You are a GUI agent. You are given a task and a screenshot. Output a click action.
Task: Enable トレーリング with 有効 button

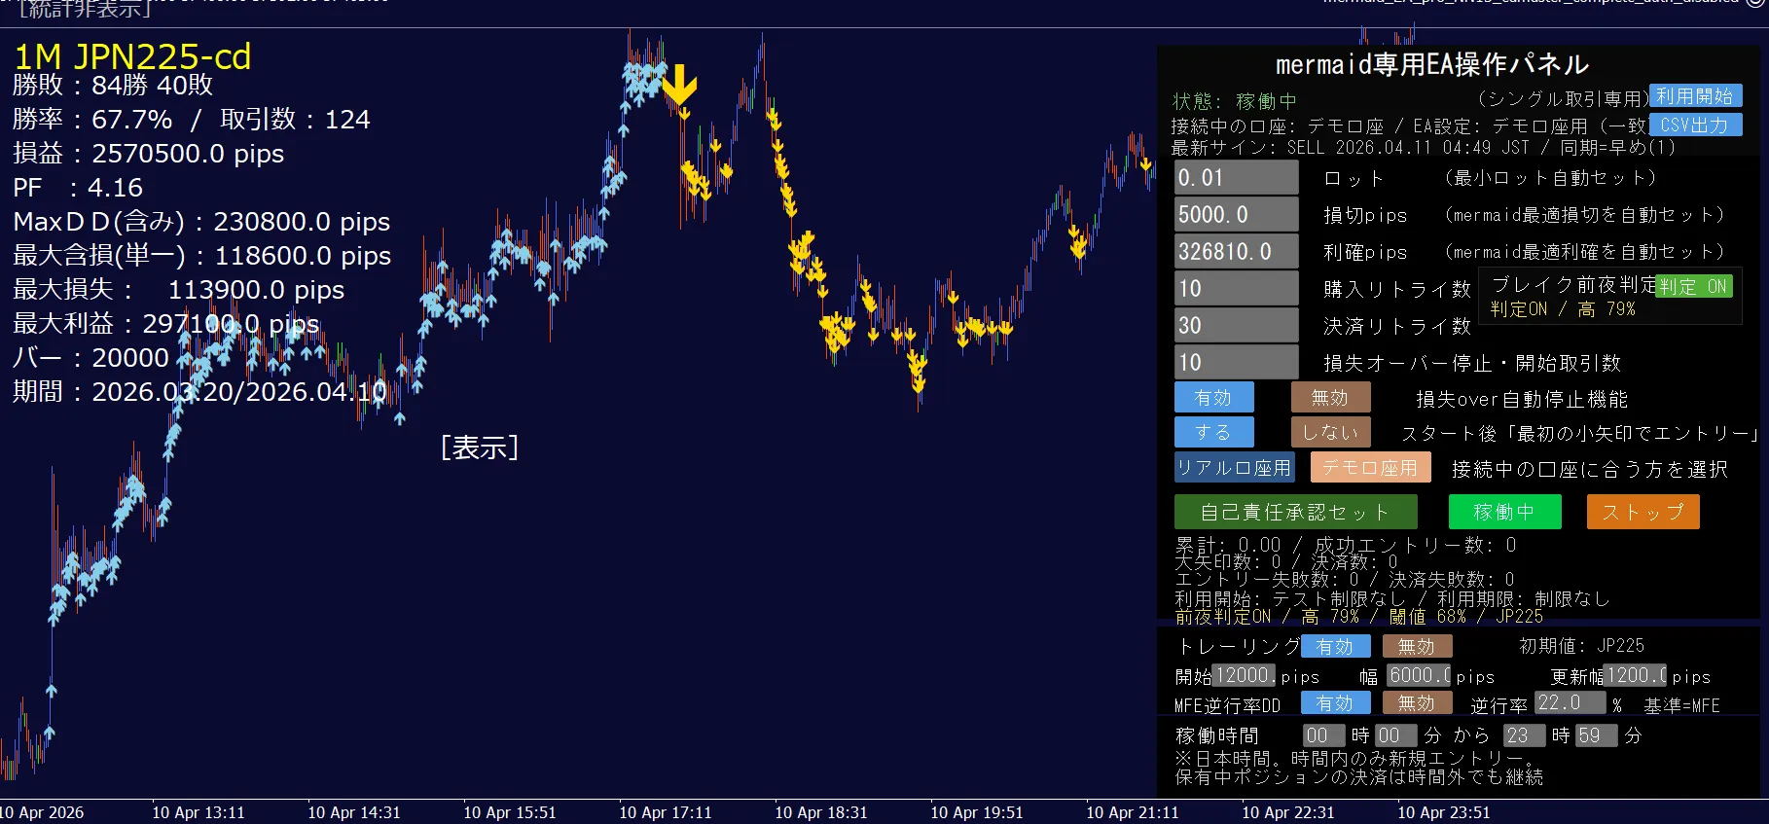point(1335,646)
